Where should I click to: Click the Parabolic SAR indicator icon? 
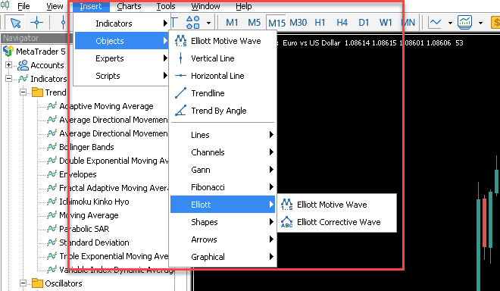52,228
